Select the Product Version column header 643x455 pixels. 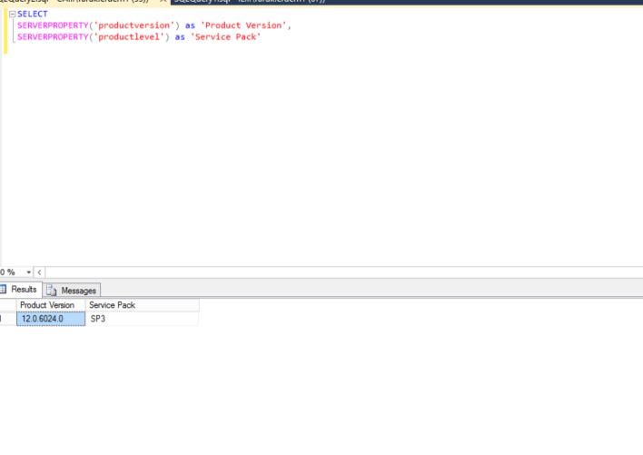pyautogui.click(x=51, y=305)
